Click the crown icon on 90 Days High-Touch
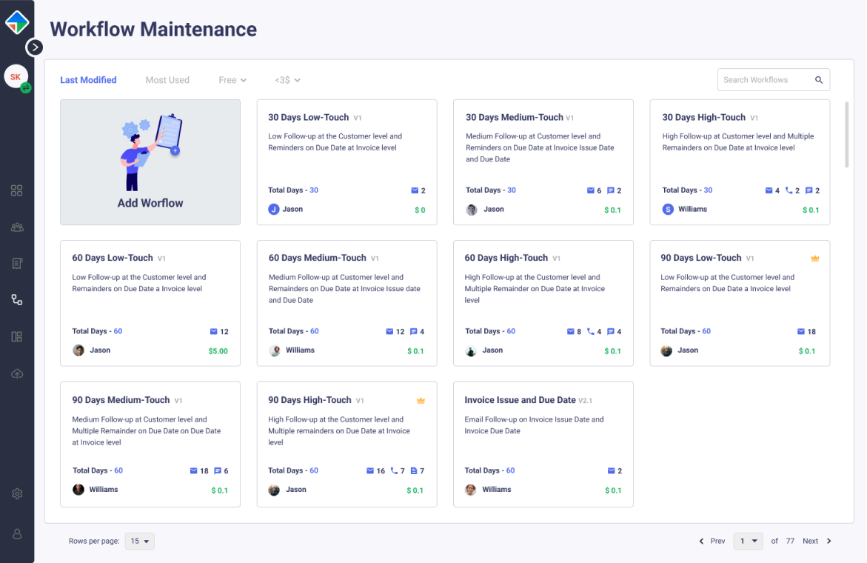 tap(421, 400)
